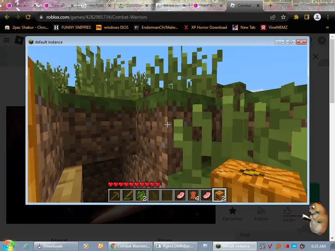335x251 pixels.
Task: Select the jack o'lantern hotbar slot
Action: (x=220, y=195)
